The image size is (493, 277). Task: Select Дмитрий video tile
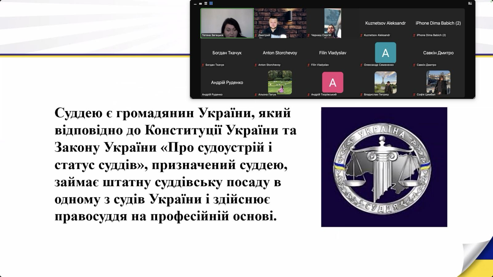tap(280, 23)
